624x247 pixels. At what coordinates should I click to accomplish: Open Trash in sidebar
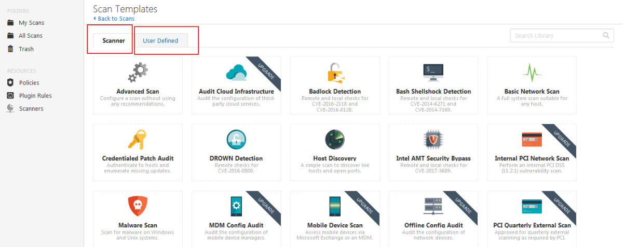pyautogui.click(x=26, y=49)
